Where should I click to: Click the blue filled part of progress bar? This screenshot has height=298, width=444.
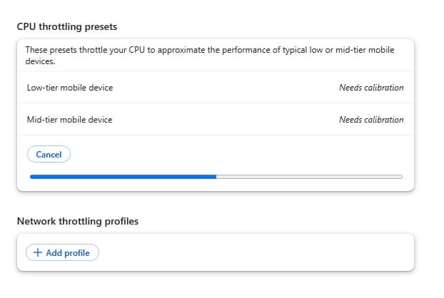(121, 176)
